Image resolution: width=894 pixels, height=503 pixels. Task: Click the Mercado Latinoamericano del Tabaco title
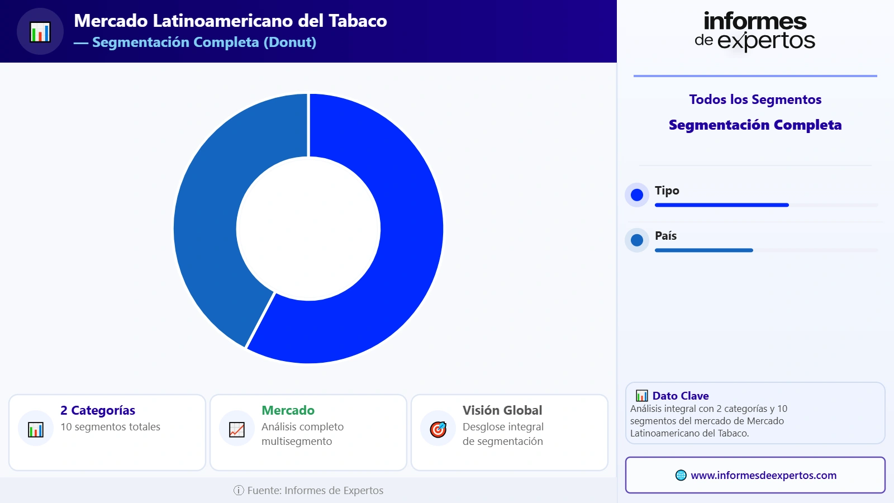tap(230, 21)
